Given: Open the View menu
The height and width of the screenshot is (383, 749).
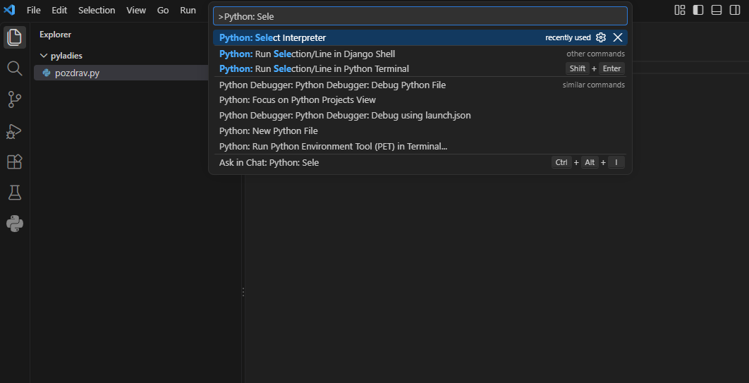Looking at the screenshot, I should click(136, 10).
